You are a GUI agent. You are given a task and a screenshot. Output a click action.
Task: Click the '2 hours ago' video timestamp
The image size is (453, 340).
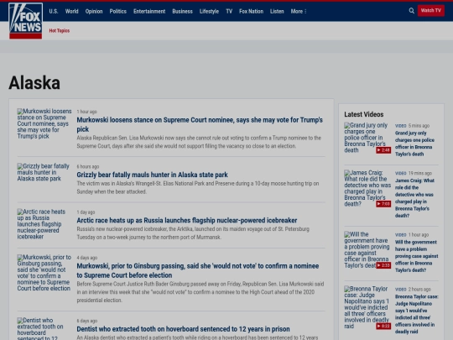[419, 289]
